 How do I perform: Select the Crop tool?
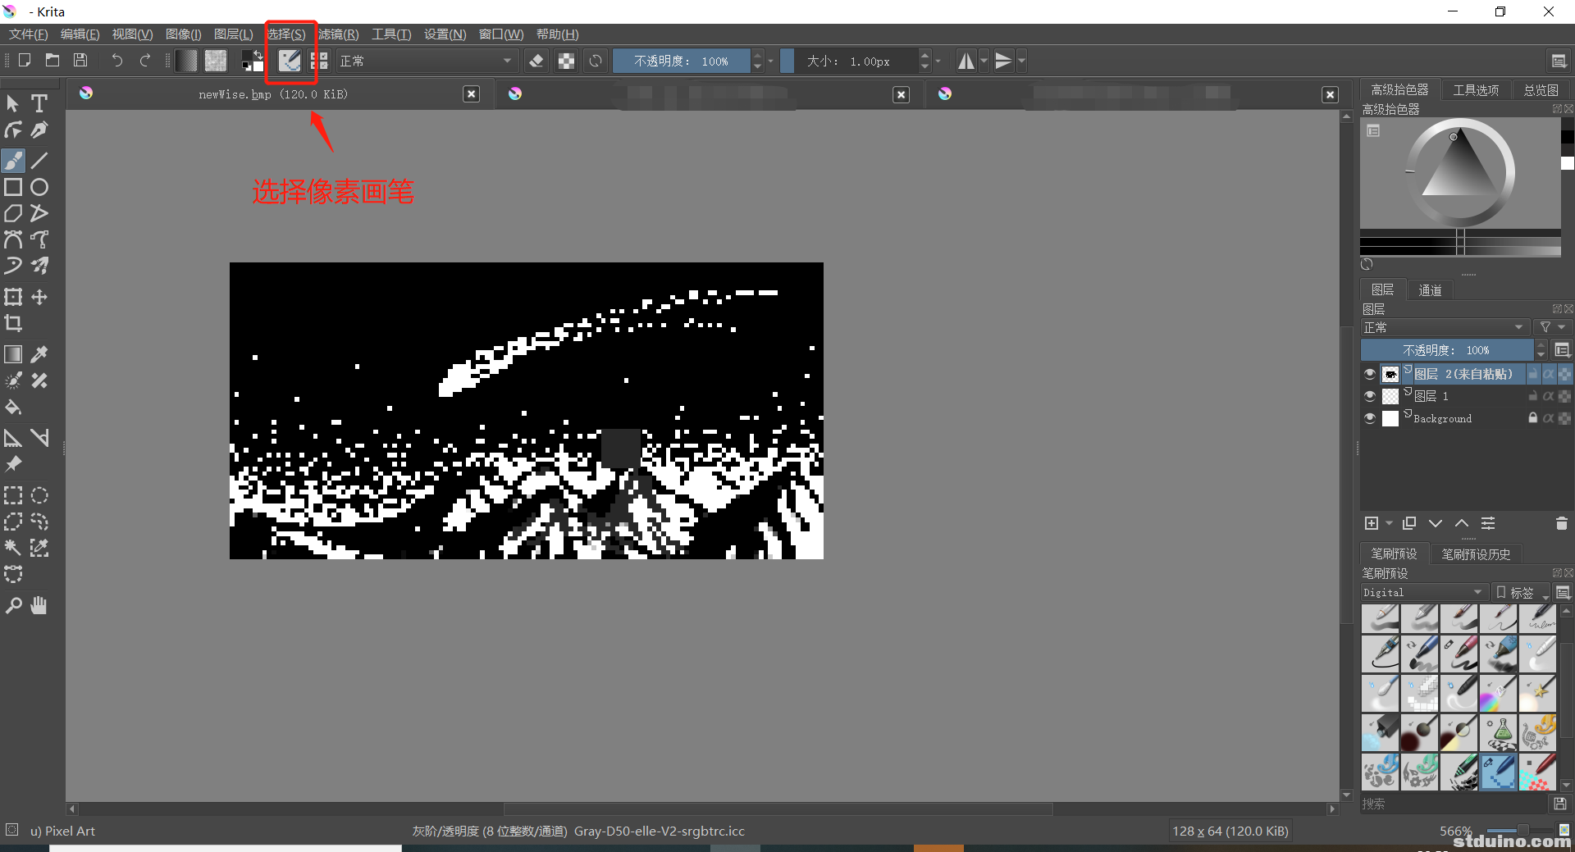pos(13,323)
